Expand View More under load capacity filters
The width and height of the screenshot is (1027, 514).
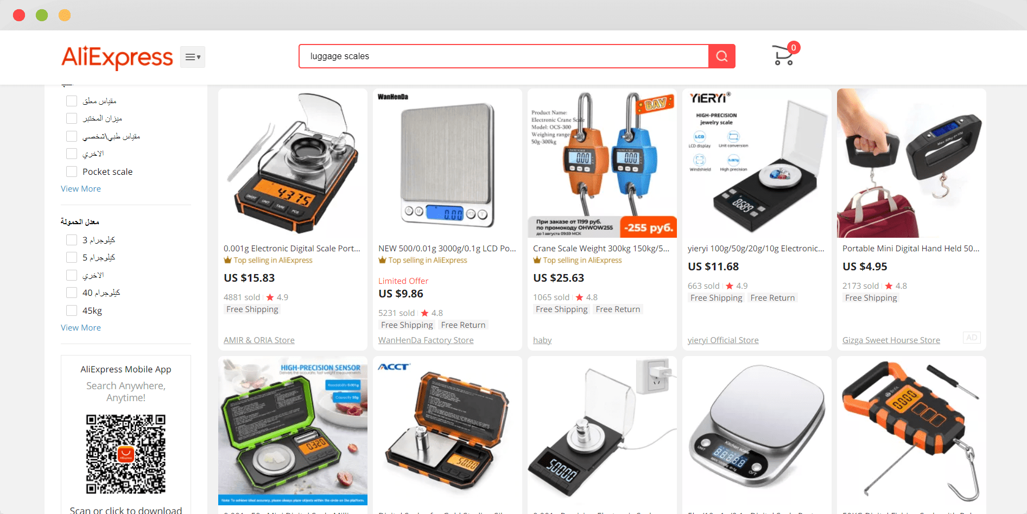click(81, 328)
